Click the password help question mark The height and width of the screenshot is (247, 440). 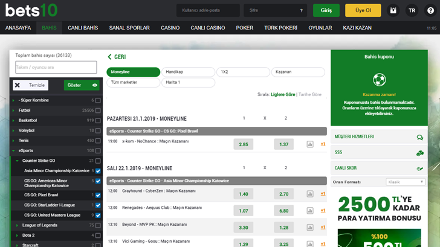[x=302, y=11]
